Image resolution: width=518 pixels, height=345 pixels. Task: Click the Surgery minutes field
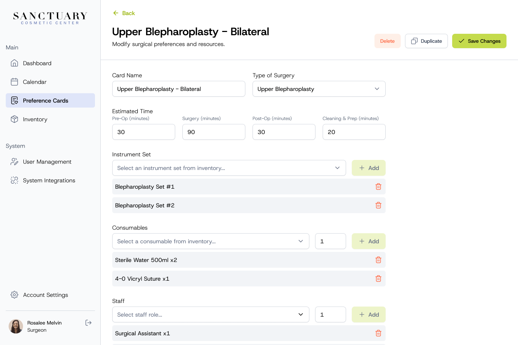[x=214, y=132]
